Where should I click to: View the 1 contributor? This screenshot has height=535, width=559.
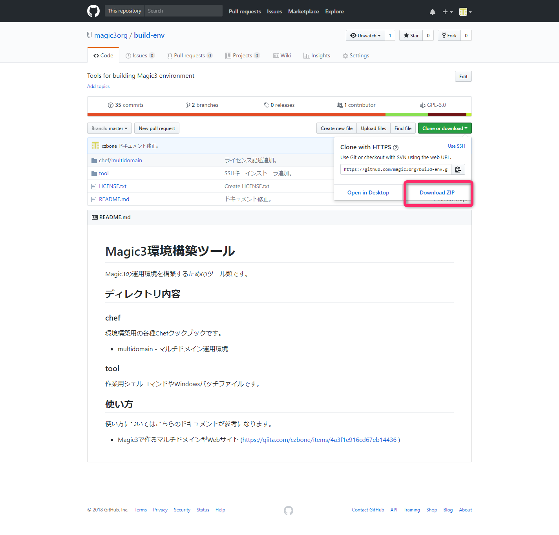[356, 105]
